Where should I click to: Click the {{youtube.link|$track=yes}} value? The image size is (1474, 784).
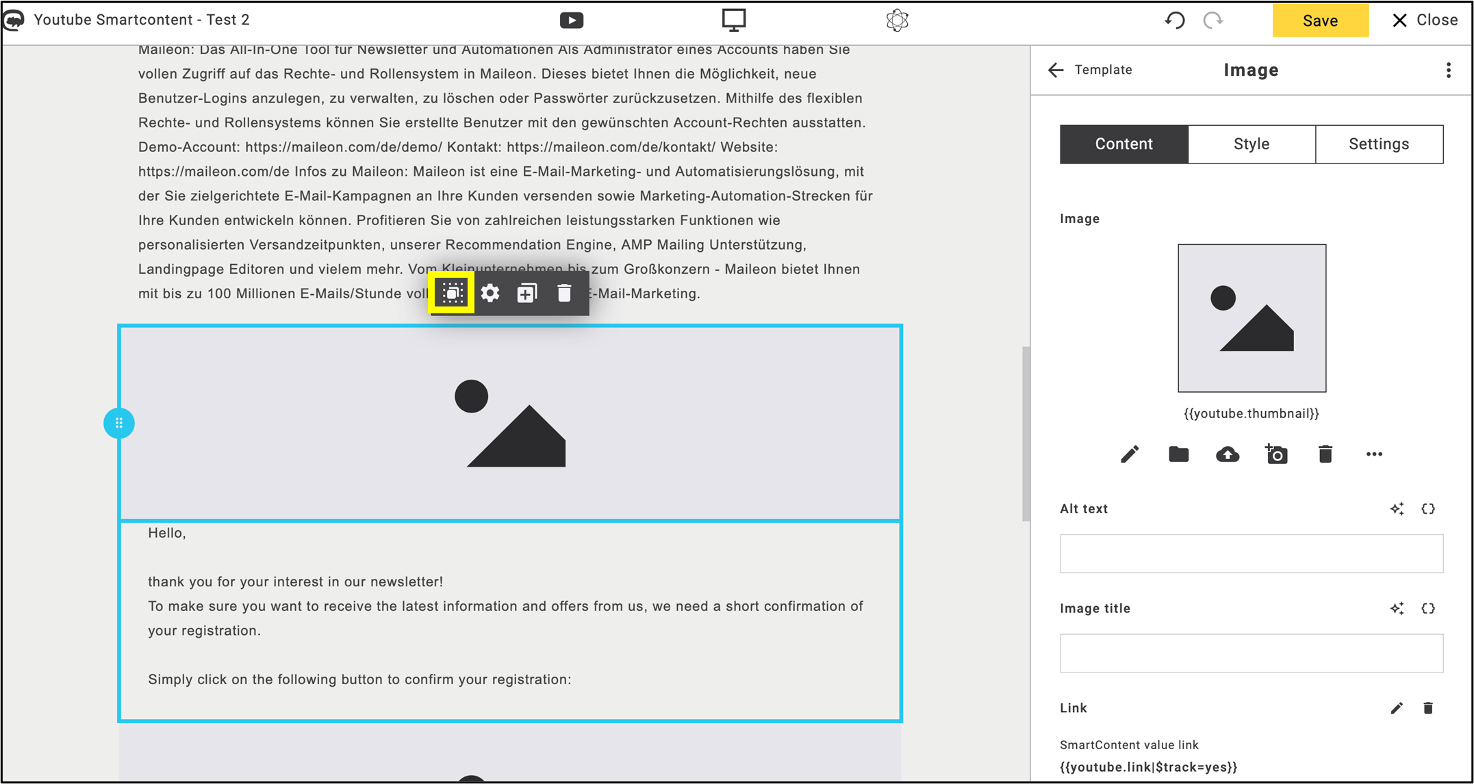(1149, 767)
